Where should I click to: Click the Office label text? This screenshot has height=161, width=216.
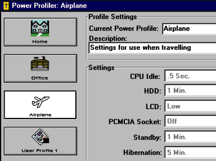(x=40, y=78)
